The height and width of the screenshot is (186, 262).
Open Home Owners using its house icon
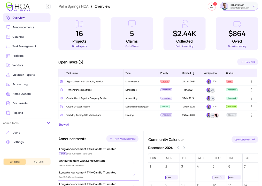pos(7,94)
